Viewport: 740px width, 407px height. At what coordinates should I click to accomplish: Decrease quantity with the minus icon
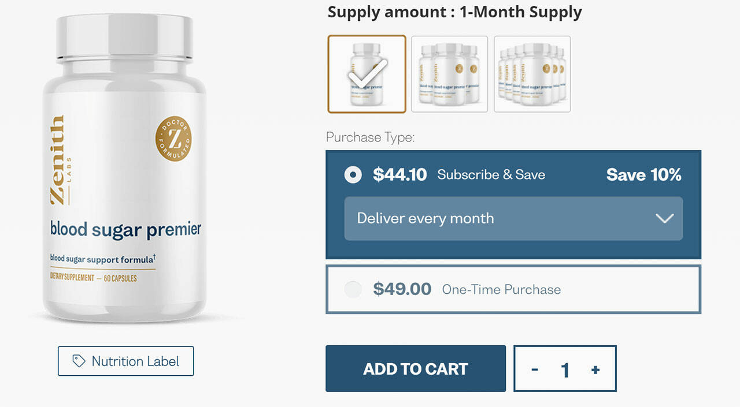(x=535, y=369)
